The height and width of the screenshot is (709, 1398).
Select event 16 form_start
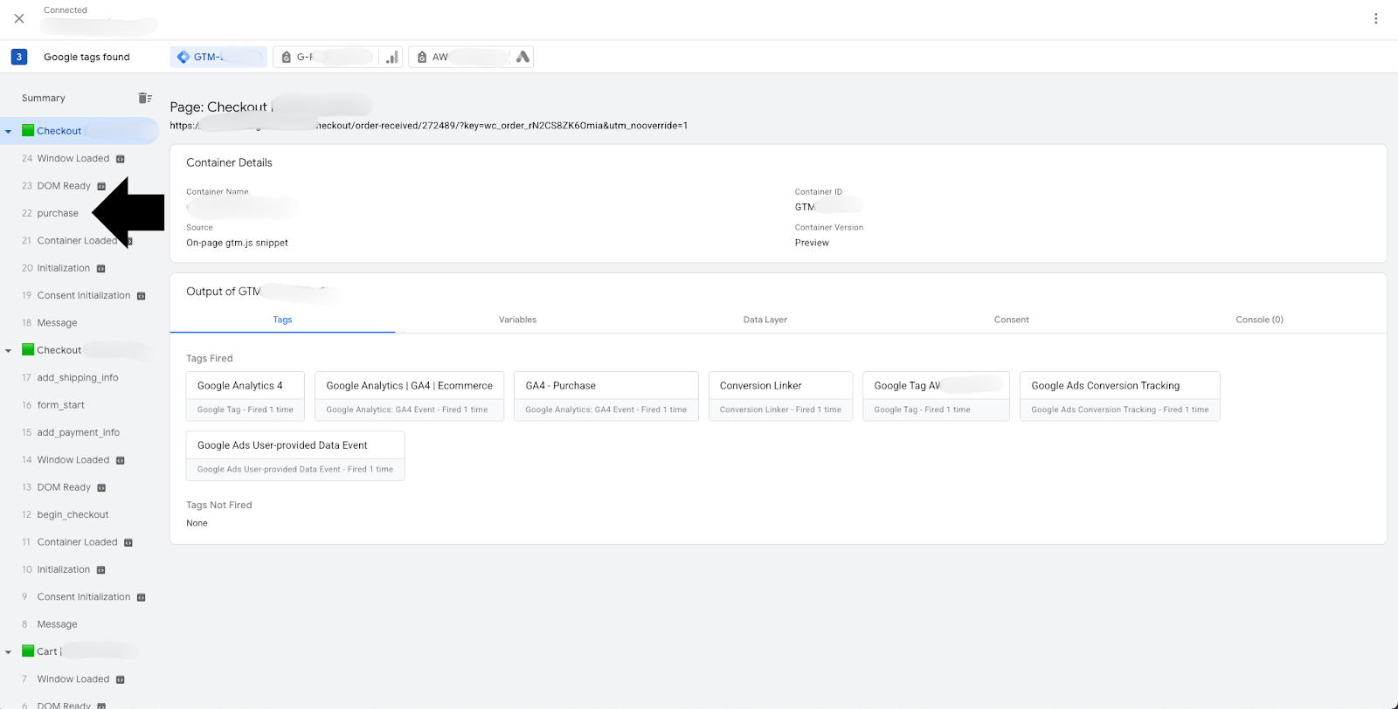click(60, 405)
